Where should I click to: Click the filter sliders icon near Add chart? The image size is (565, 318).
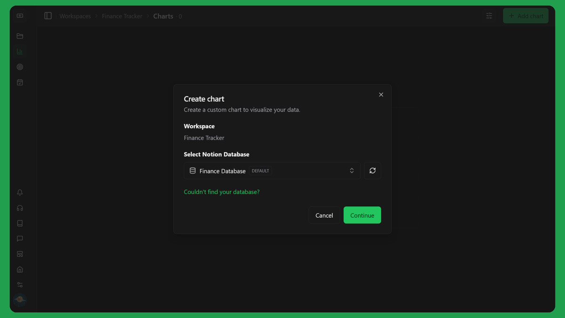489,16
